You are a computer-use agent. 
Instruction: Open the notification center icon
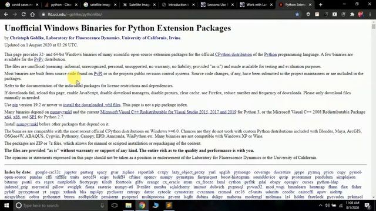(x=367, y=205)
